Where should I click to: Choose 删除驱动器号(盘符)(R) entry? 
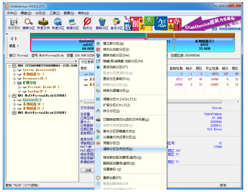pyautogui.click(x=131, y=163)
